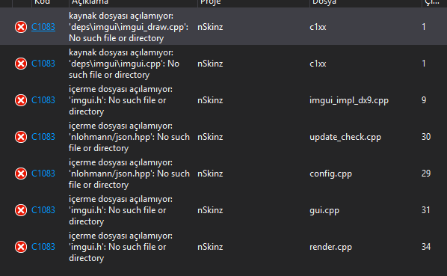Viewport: 447px width, 276px height.
Task: Open C1083 link in config.cpp row
Action: click(43, 174)
